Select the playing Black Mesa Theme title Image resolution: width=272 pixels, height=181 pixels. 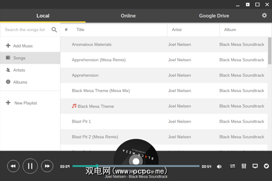95,106
